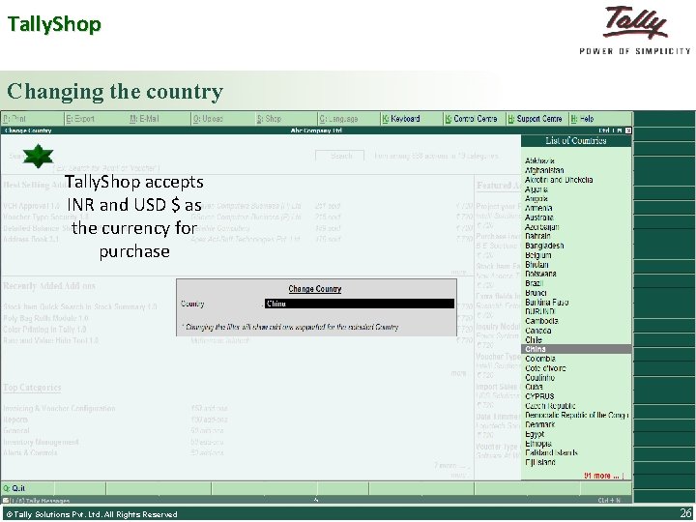Image resolution: width=696 pixels, height=522 pixels.
Task: Select Bangladesh in the country list
Action: coord(544,246)
